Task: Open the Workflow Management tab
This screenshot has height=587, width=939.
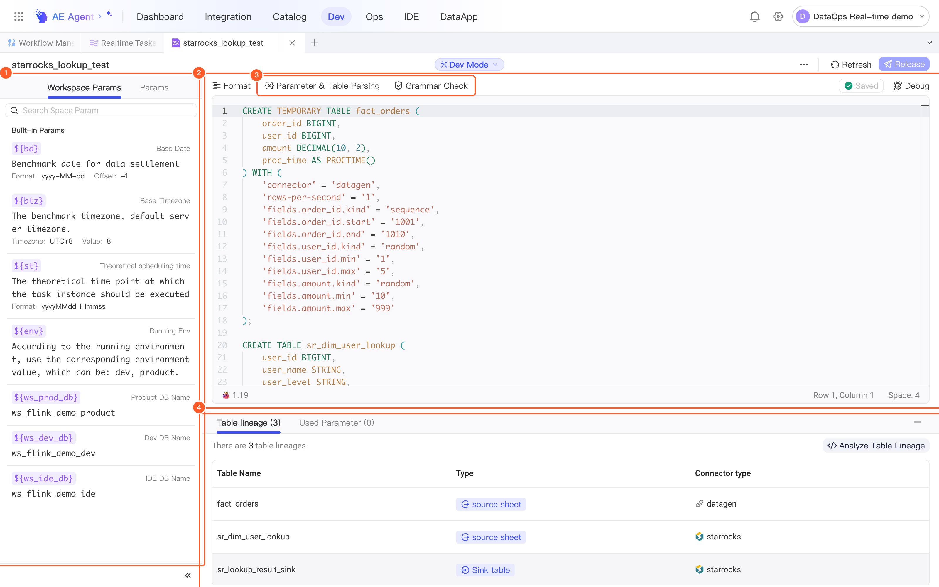Action: tap(41, 43)
